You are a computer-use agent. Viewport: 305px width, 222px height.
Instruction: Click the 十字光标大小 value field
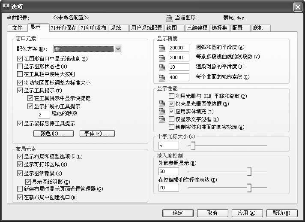[168, 146]
